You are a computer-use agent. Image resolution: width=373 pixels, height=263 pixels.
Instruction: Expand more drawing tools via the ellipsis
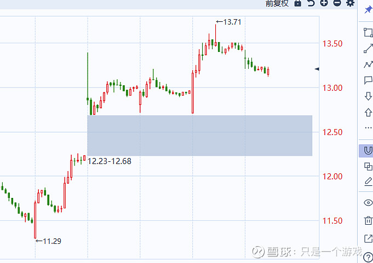[368, 128]
